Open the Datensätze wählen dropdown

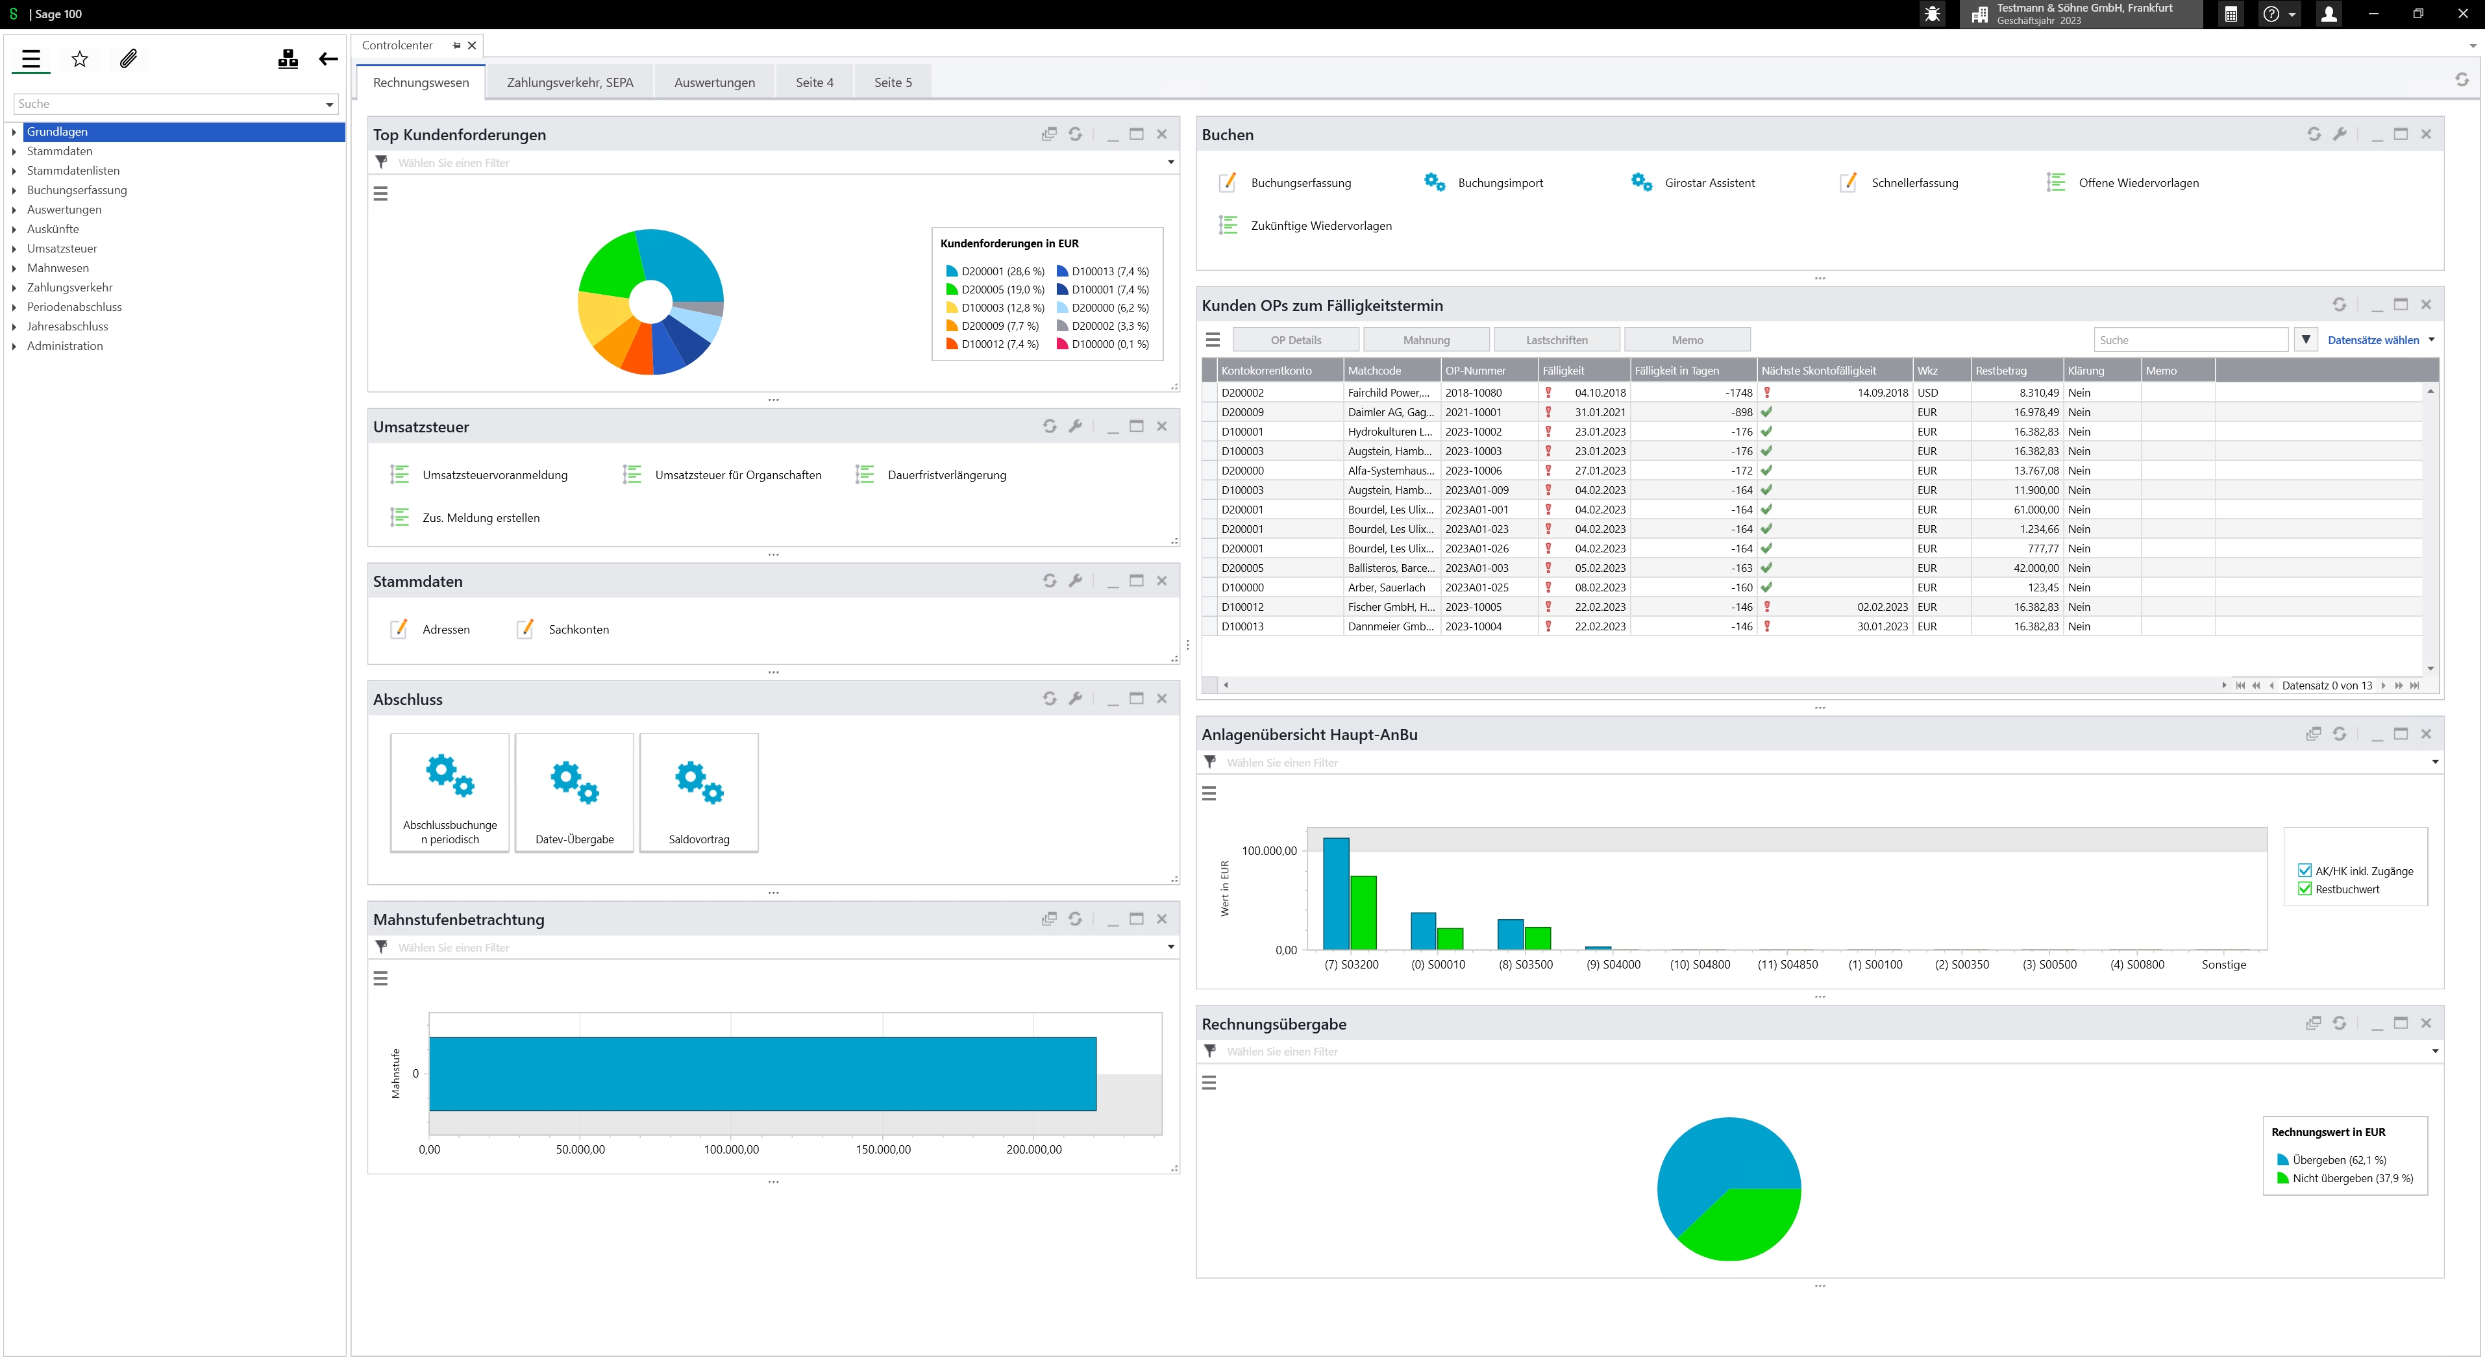click(x=2380, y=340)
